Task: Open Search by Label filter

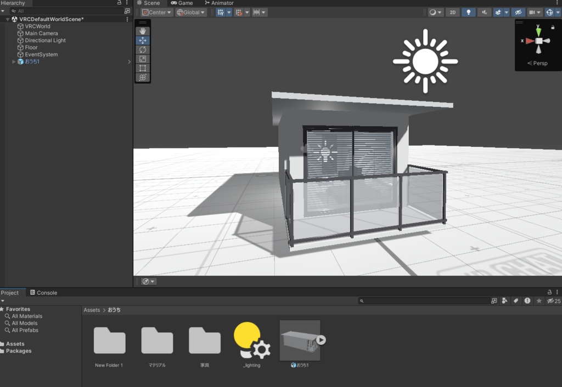Action: click(516, 301)
